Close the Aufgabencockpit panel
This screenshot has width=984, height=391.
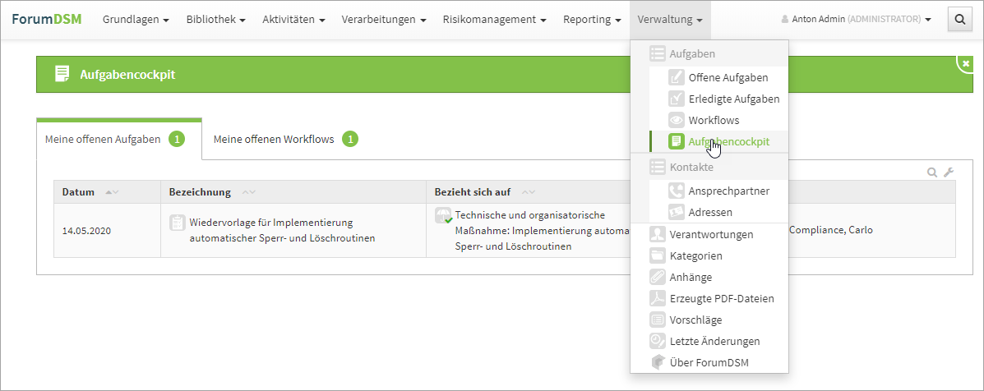[x=965, y=63]
